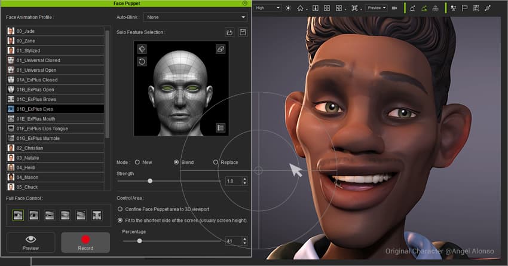The width and height of the screenshot is (508, 266).
Task: Select the Blend mode radio button
Action: click(x=176, y=162)
